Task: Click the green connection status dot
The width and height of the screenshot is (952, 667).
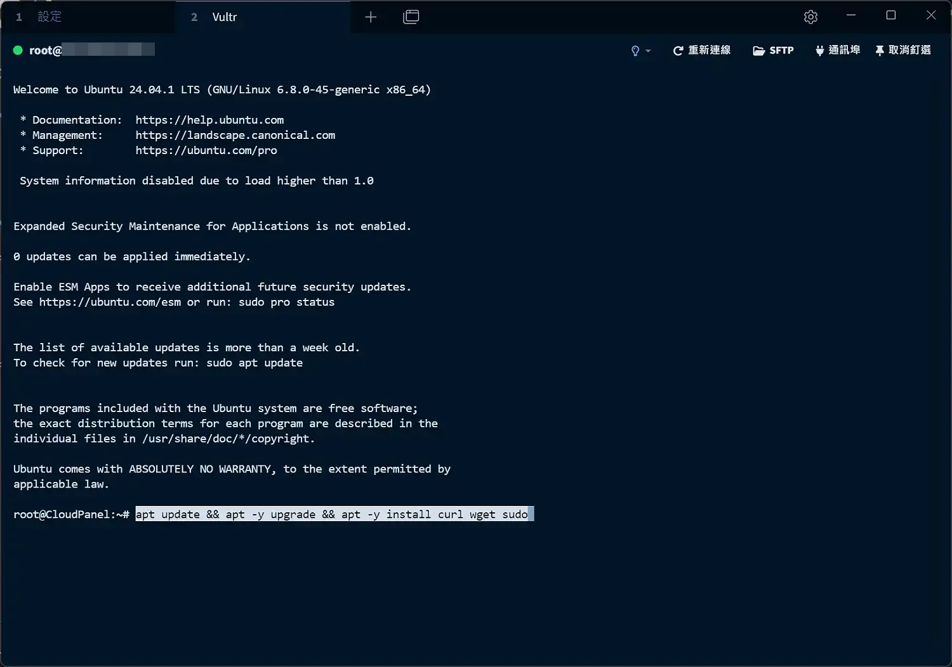Action: [18, 50]
